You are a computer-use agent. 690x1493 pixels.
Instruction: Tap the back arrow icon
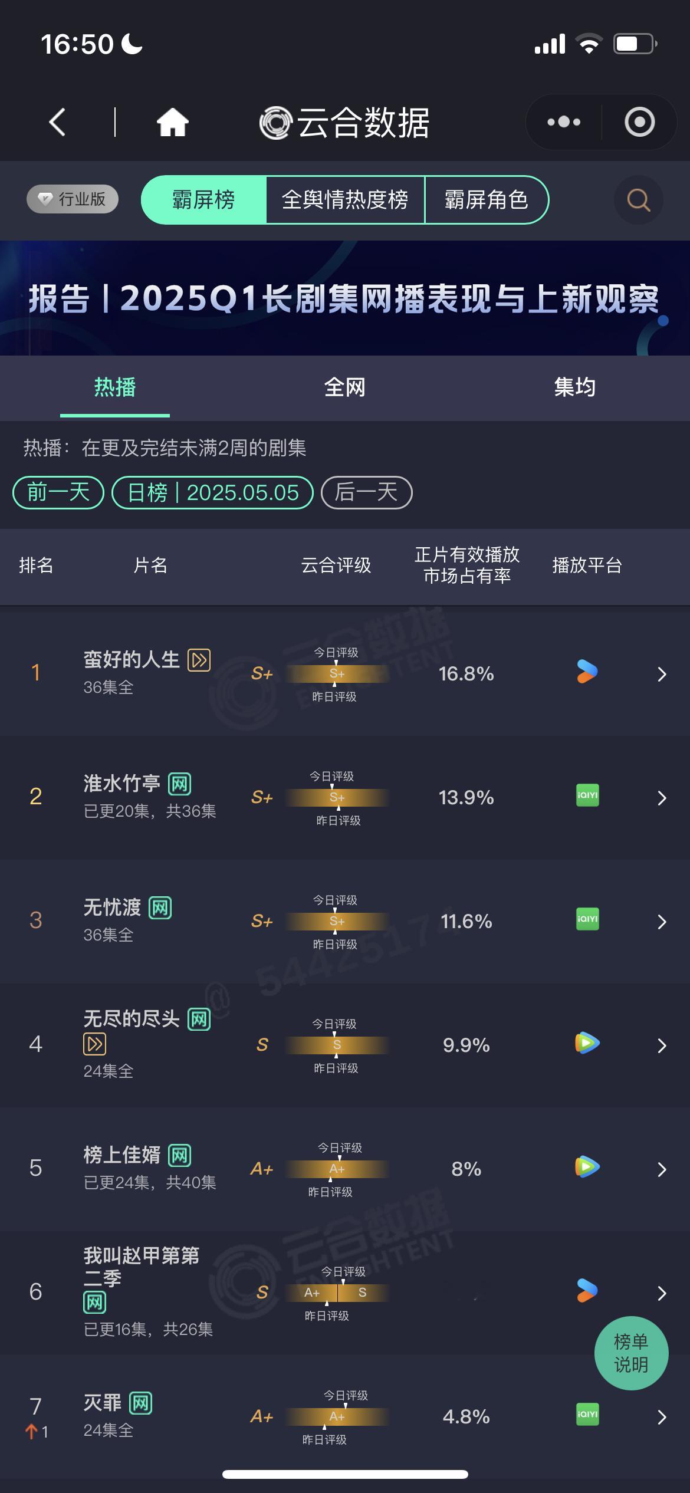[x=57, y=122]
